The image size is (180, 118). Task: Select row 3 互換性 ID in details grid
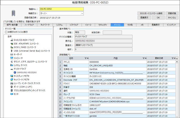coord(117,69)
